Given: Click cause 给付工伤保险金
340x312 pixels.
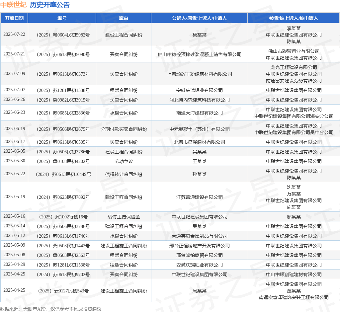Looking at the screenshot, I should [124, 217].
